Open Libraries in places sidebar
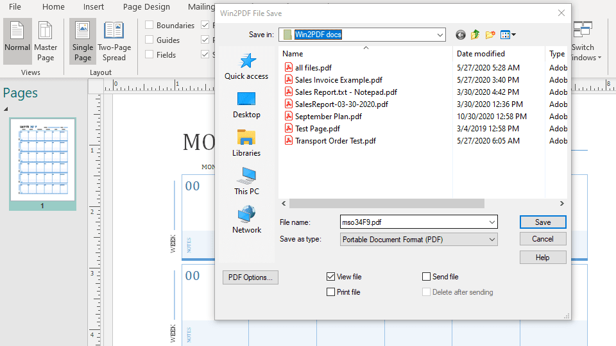Screen dimensions: 616x346 coord(246,144)
